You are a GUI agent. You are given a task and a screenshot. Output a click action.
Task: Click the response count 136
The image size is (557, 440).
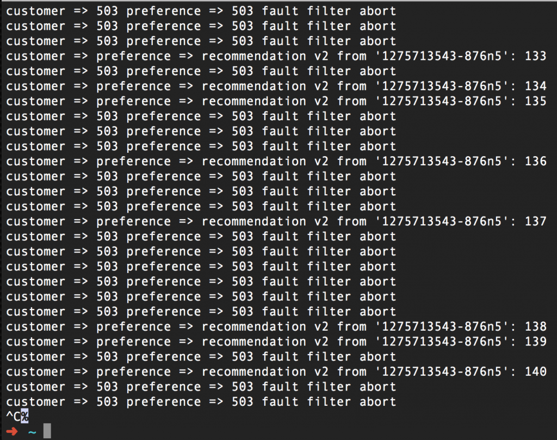[x=536, y=161]
